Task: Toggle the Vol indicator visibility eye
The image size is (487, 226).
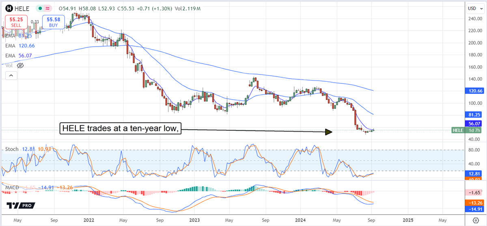Action: click(20, 65)
